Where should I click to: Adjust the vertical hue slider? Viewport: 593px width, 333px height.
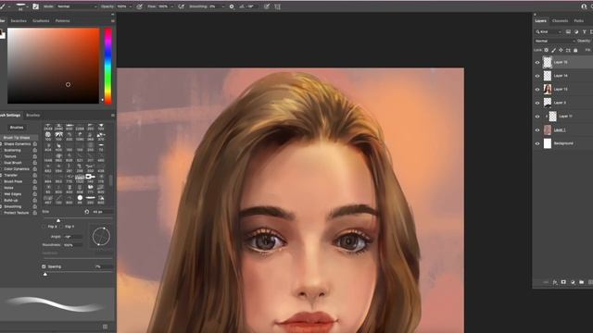point(108,66)
